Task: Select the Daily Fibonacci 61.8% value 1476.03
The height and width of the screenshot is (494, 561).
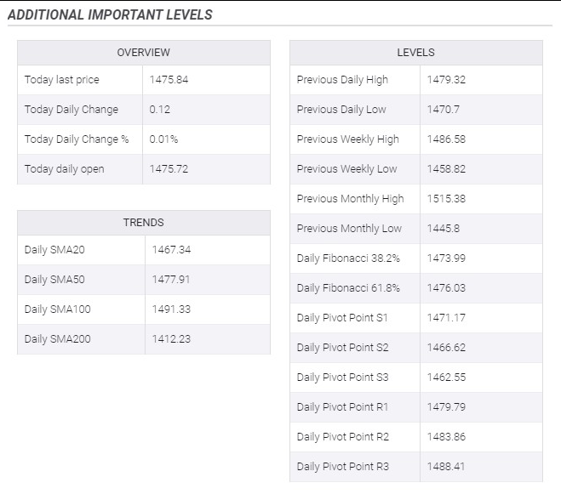Action: click(x=446, y=288)
